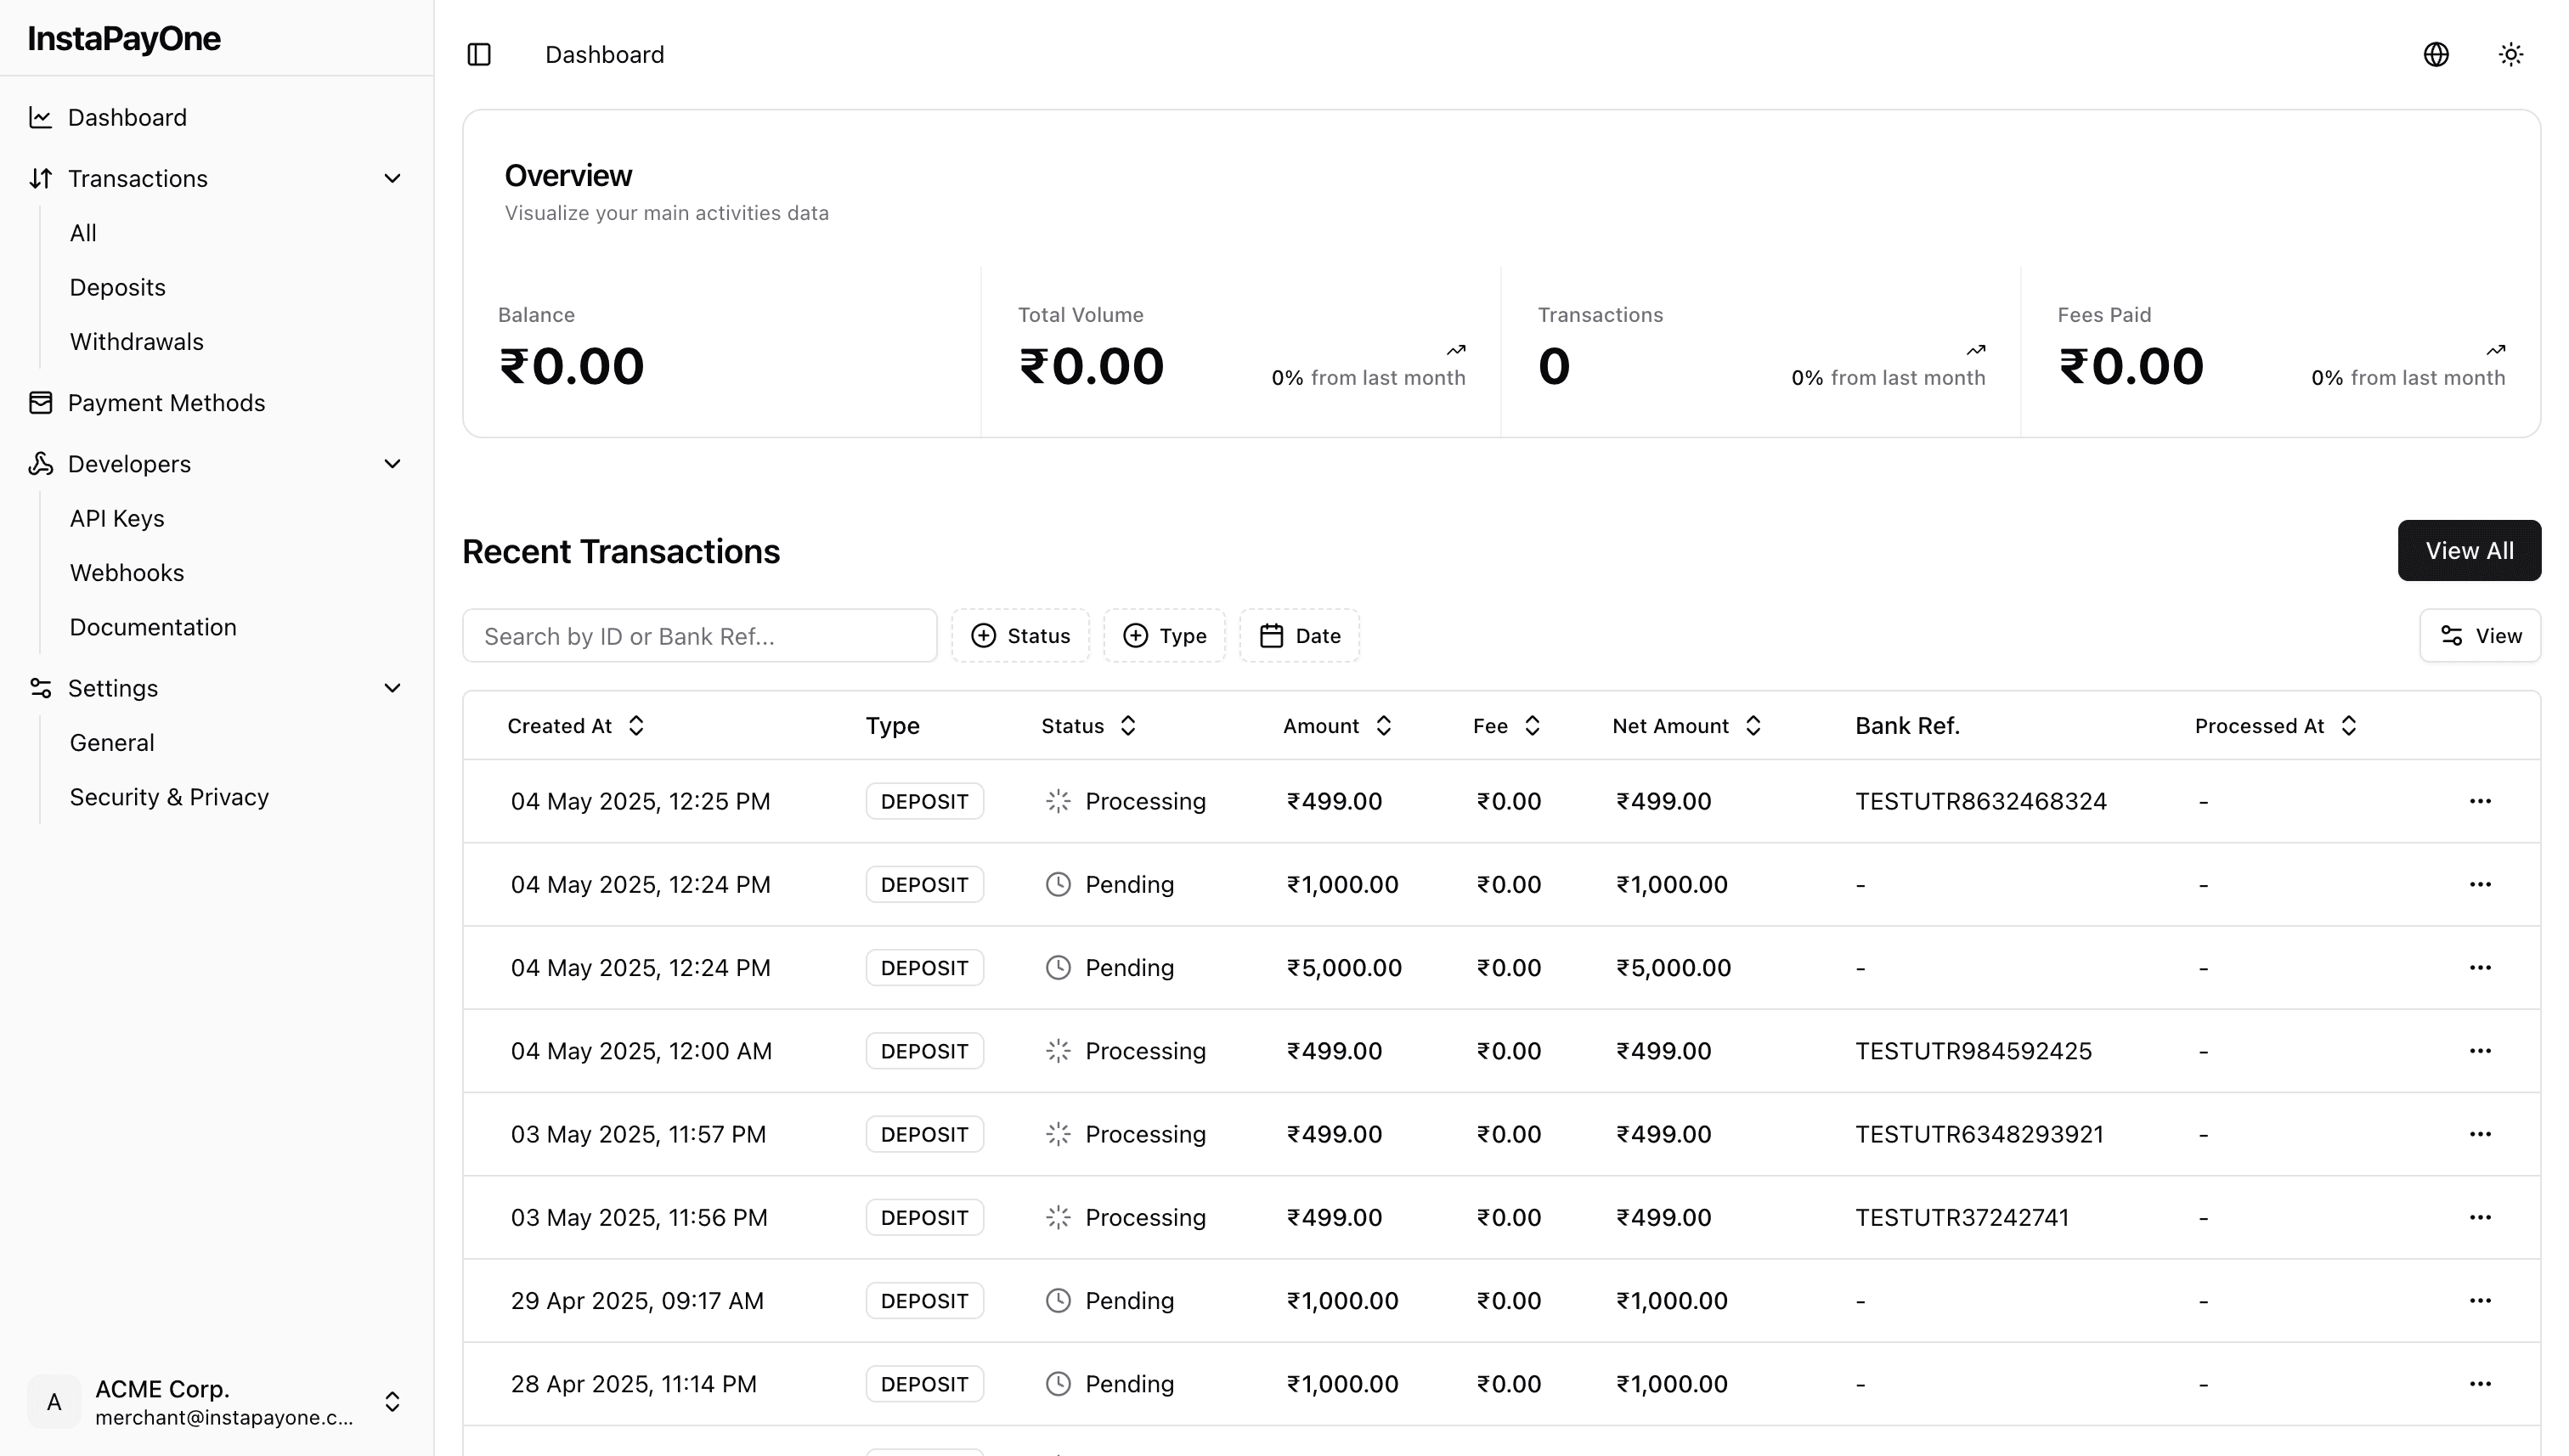Click the Search by ID input field

(x=699, y=636)
